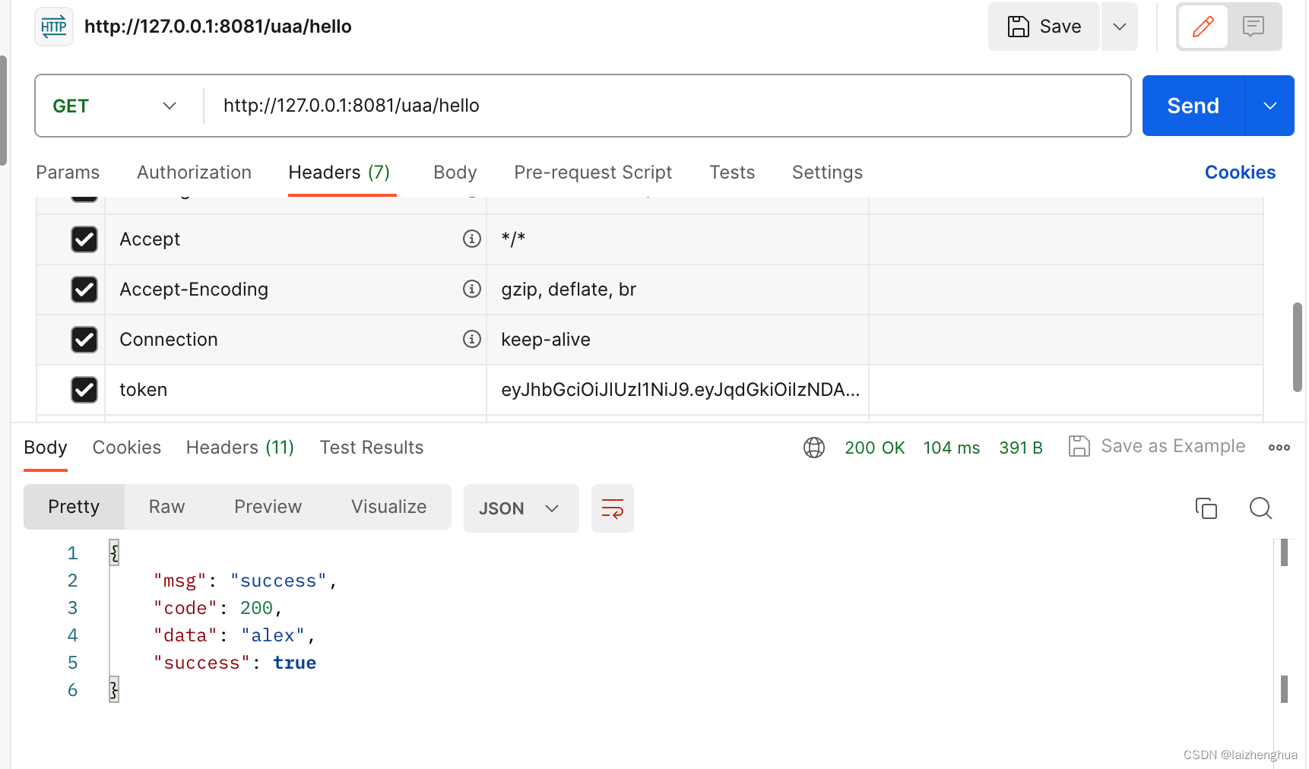This screenshot has height=769, width=1309.
Task: Open the Test Results tab
Action: (372, 448)
